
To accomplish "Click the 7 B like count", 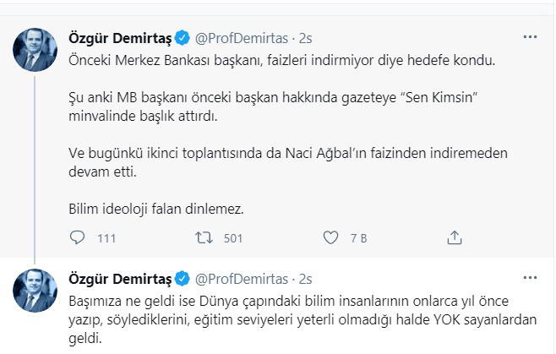I will (357, 238).
